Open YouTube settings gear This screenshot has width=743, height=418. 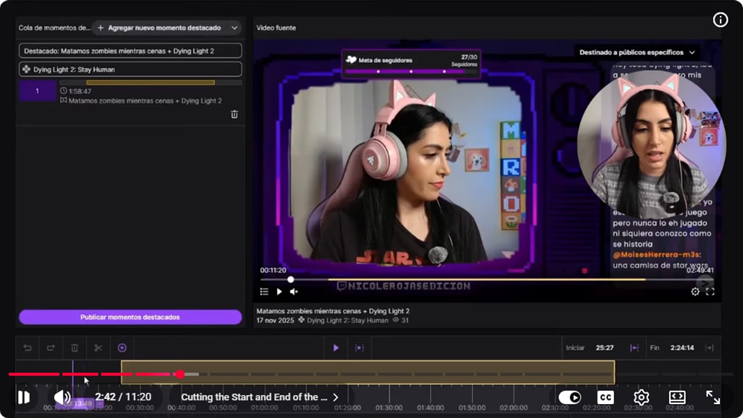(x=641, y=397)
